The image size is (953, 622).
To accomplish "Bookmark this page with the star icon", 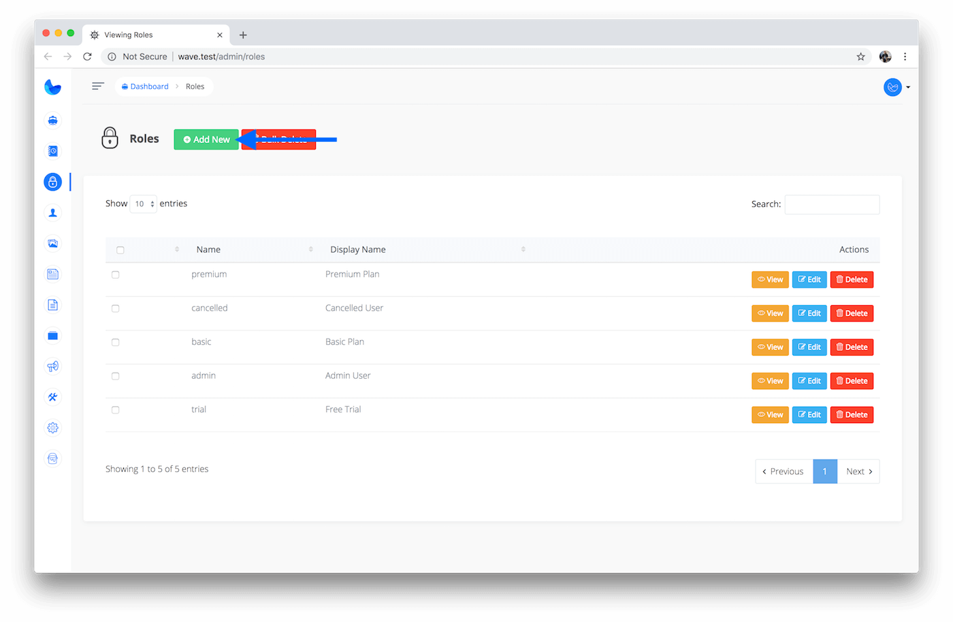I will coord(860,57).
